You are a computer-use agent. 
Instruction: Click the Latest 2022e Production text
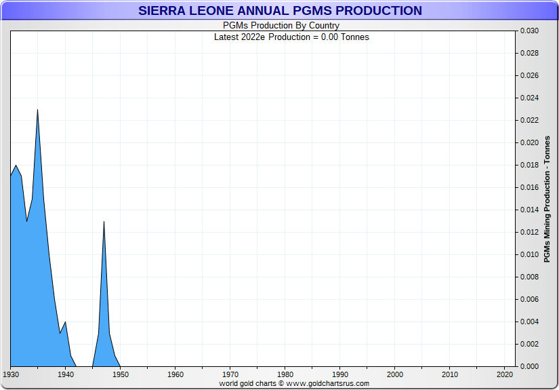(x=291, y=37)
